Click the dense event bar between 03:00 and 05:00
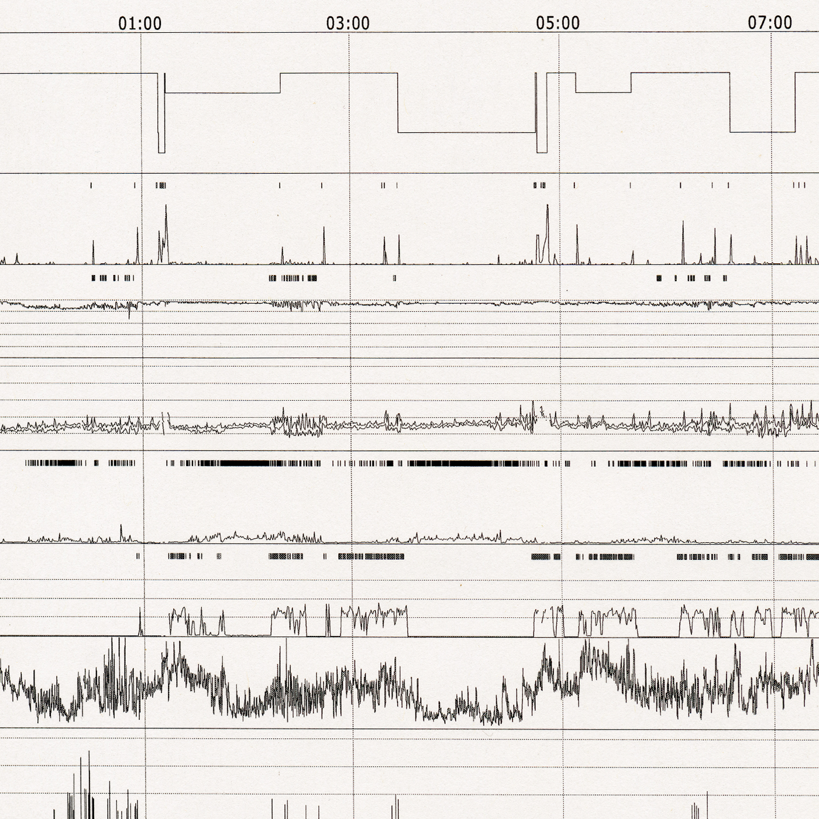The image size is (819, 819). (x=468, y=463)
